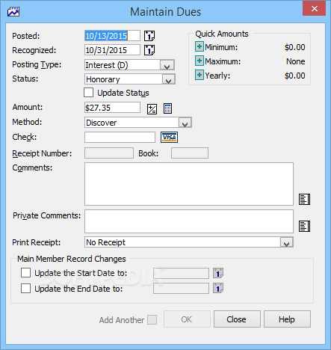Image resolution: width=331 pixels, height=350 pixels.
Task: Close the Maintain Dues window
Action: pos(315,9)
